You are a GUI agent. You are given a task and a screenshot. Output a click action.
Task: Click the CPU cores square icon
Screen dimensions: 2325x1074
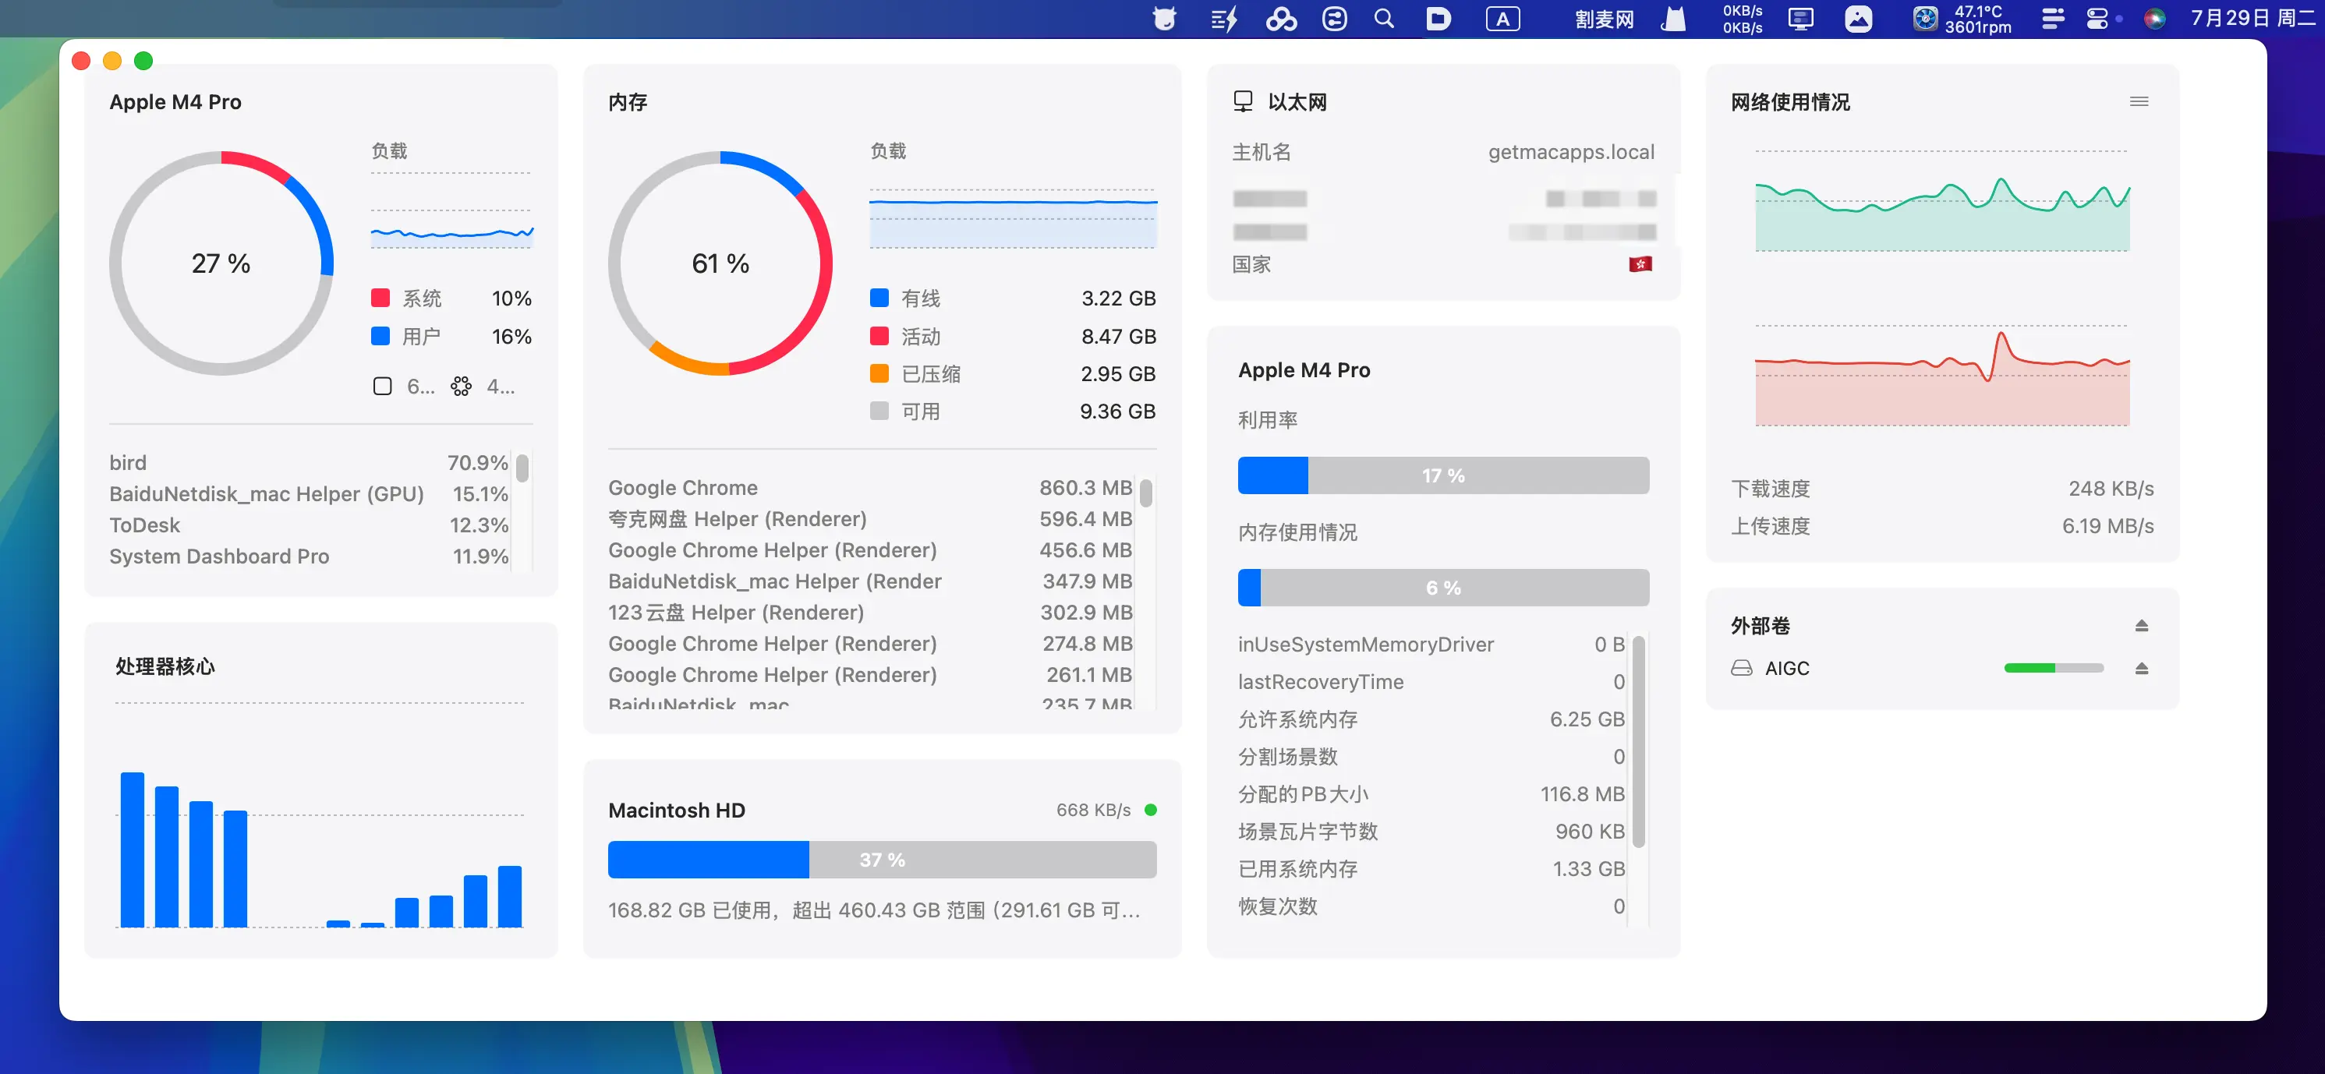pos(383,387)
